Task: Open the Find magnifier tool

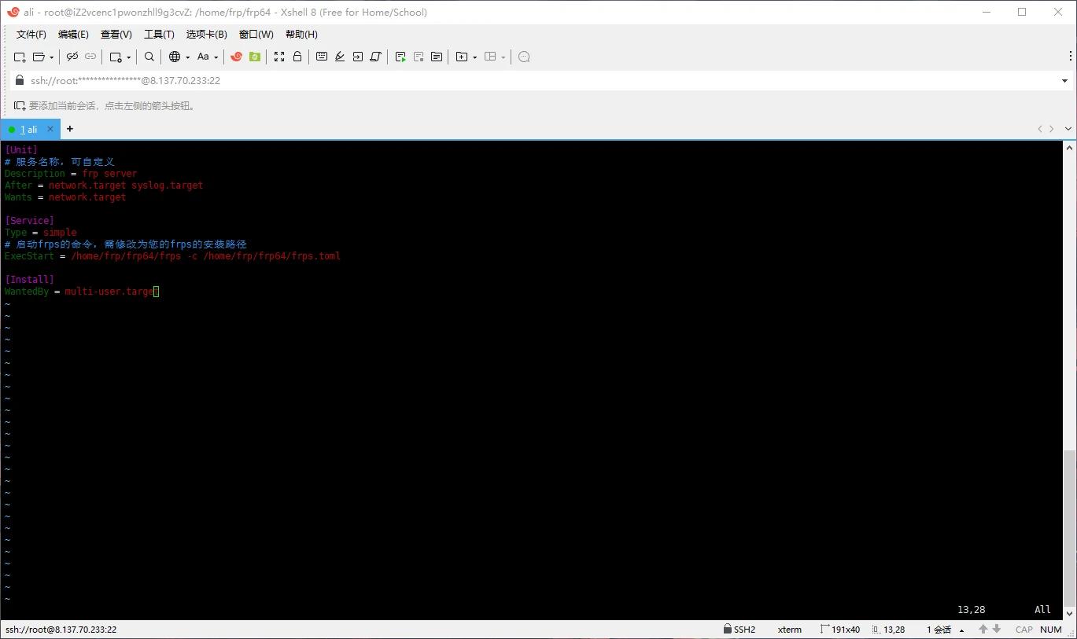Action: pos(149,57)
